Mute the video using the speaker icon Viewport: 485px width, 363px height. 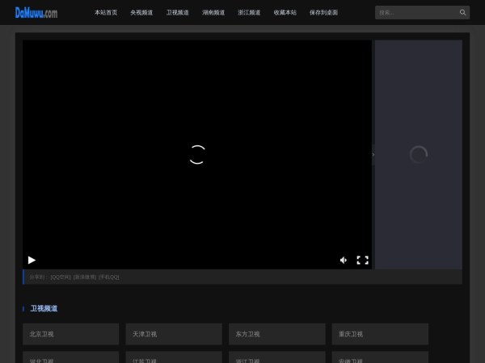tap(344, 260)
